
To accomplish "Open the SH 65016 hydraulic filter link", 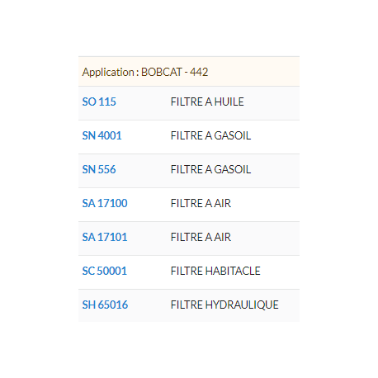I will [105, 305].
